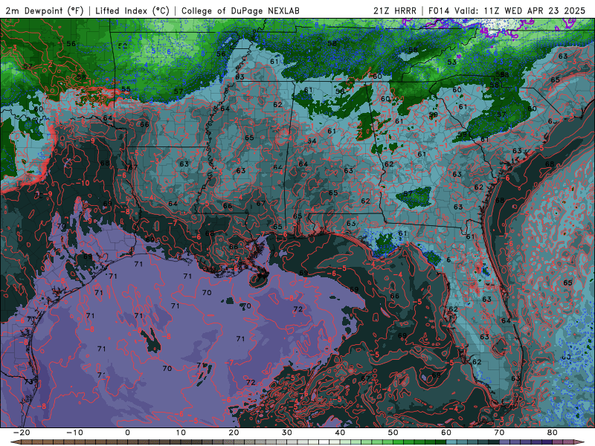
Task: Click the '-20' label on the color scale
Action: pos(22,433)
